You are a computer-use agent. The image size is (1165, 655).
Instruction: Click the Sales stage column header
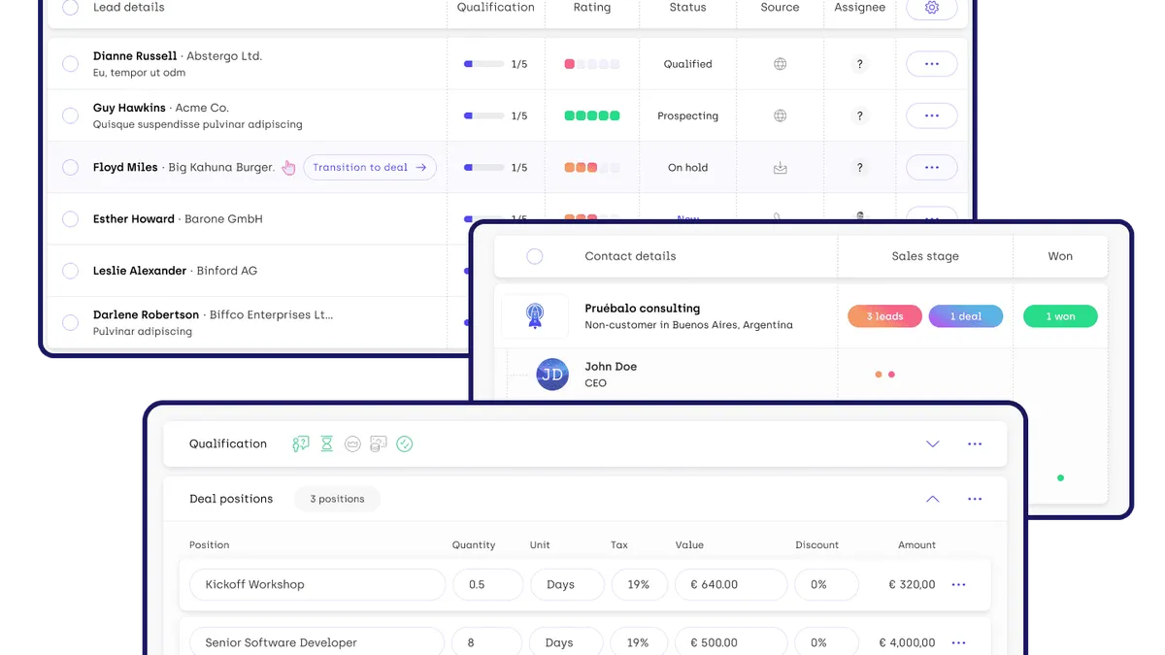[x=925, y=256]
